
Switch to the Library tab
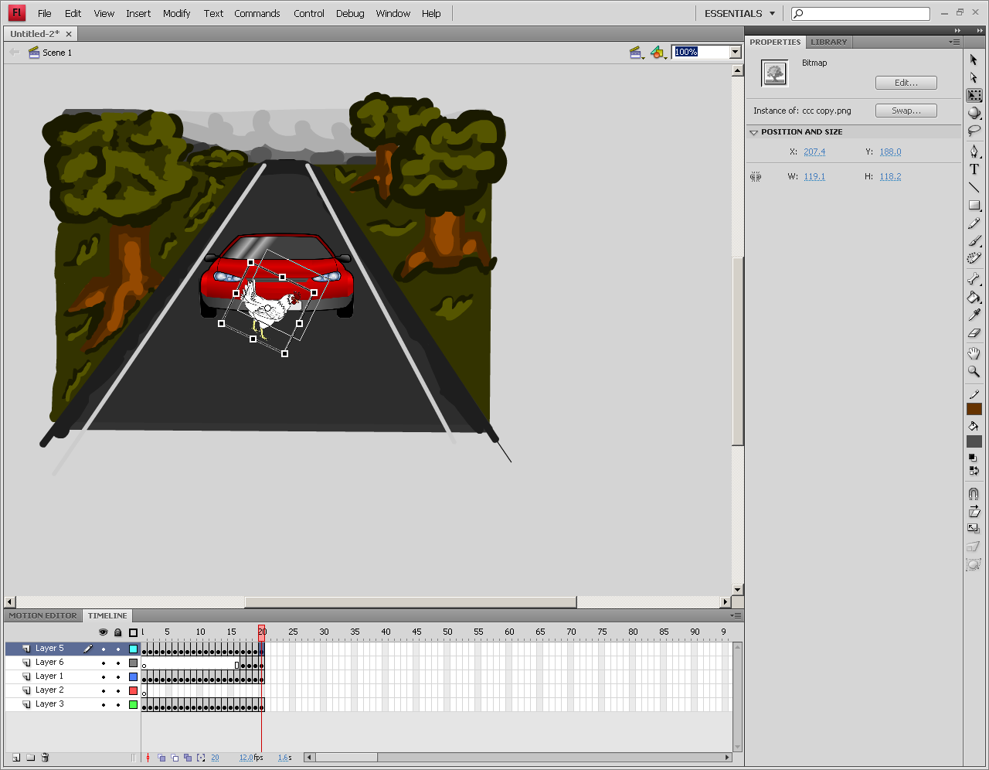829,42
